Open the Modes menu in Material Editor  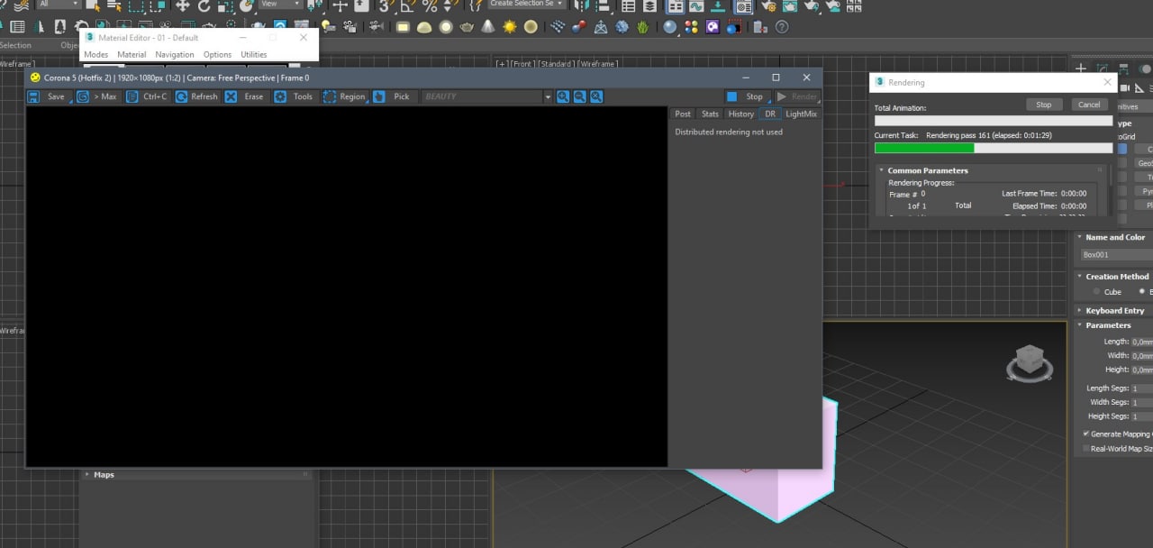click(x=95, y=54)
